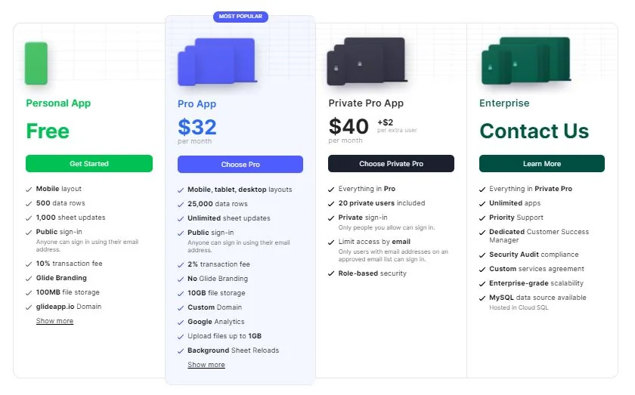Expand Show more under Personal App
Screen dimensions: 635x395
[54, 321]
